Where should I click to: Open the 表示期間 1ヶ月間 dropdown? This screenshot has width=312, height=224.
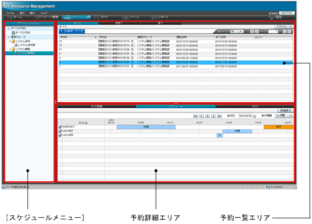click(x=284, y=116)
